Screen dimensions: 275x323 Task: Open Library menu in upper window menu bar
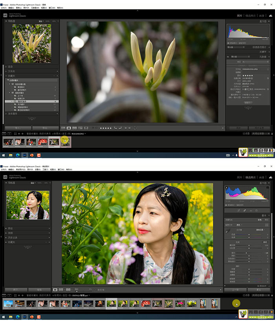click(x=19, y=8)
